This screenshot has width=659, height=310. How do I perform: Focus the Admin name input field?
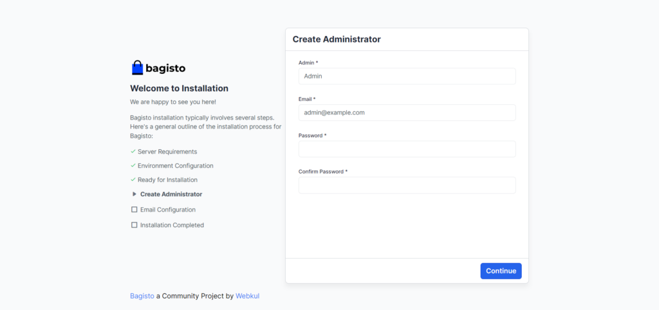pos(407,76)
